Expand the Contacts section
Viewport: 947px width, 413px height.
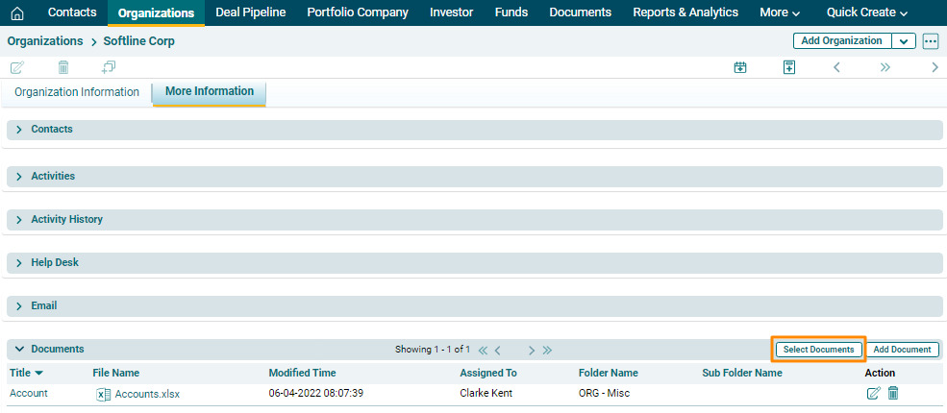(x=19, y=129)
